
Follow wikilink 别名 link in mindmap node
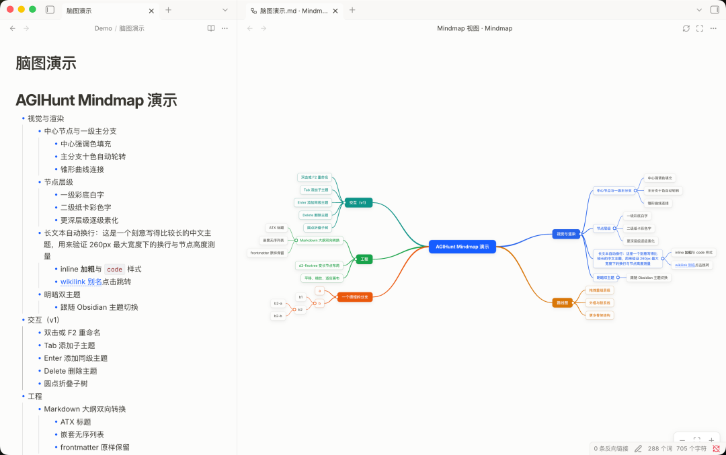685,265
